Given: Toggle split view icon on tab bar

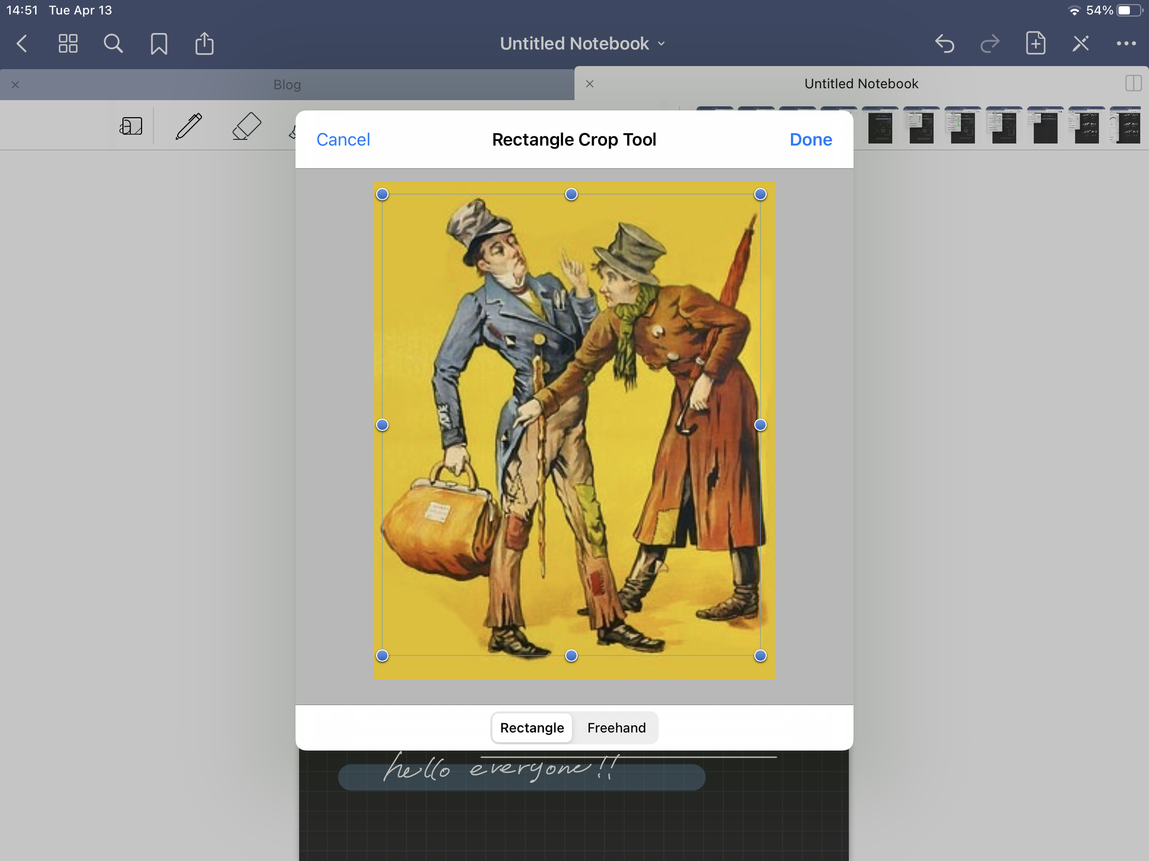Looking at the screenshot, I should tap(1133, 83).
